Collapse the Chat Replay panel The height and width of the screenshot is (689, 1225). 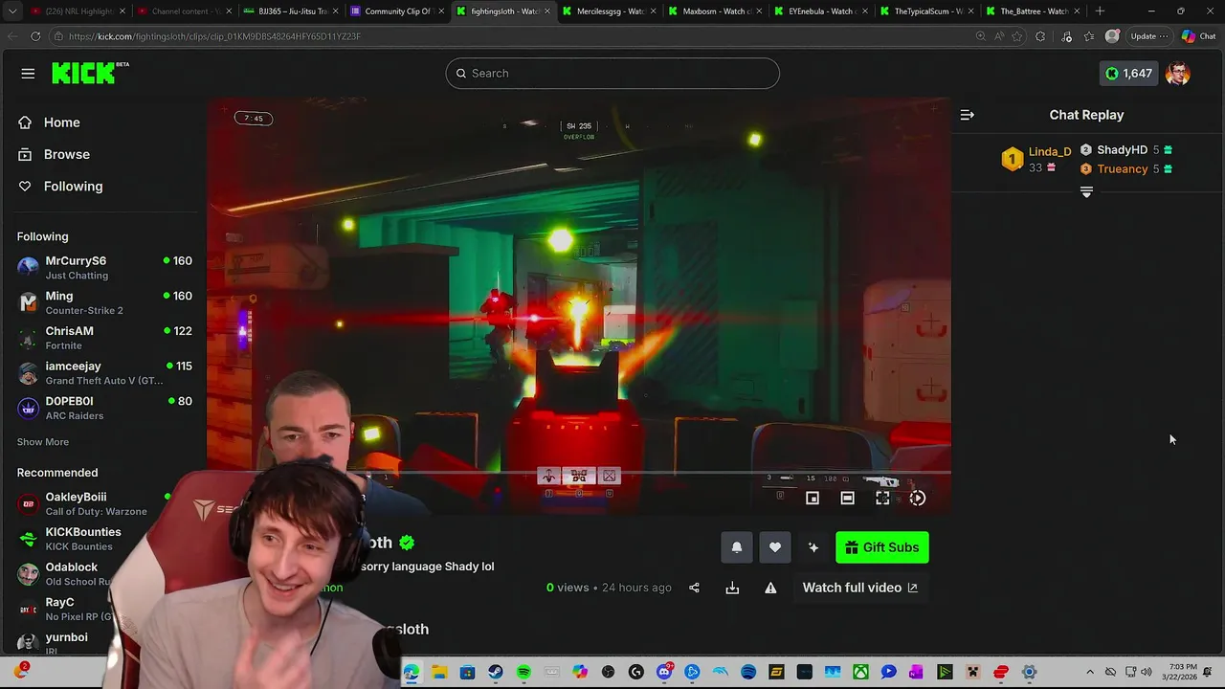968,115
